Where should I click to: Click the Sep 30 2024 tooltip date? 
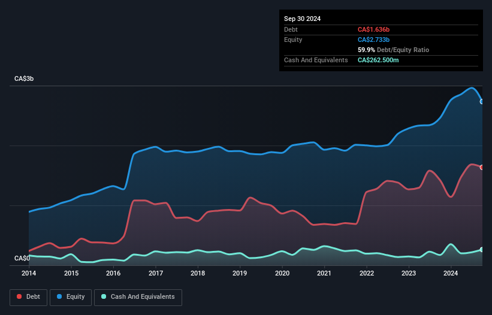tap(302, 19)
